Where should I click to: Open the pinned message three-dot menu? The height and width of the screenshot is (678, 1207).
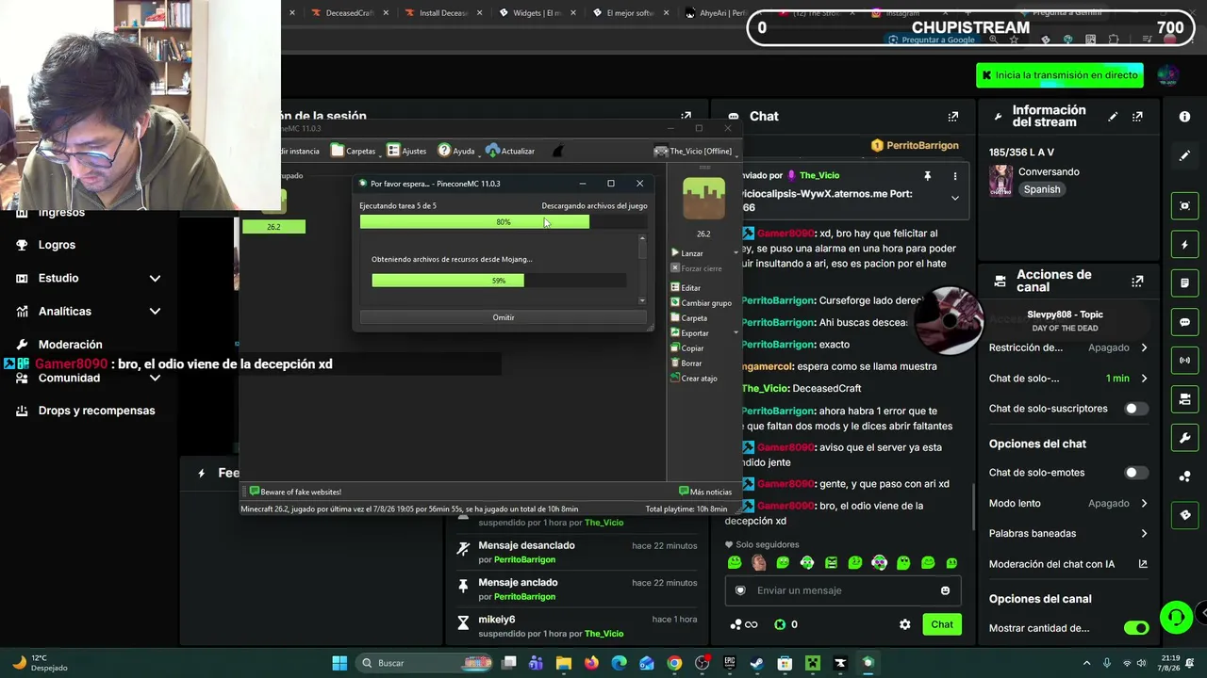tap(955, 176)
